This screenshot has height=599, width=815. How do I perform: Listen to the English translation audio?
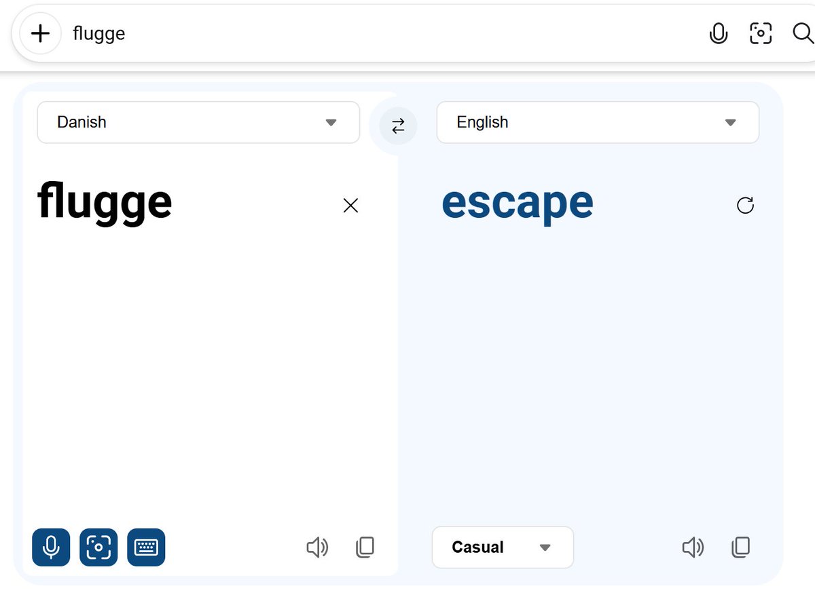pyautogui.click(x=693, y=547)
